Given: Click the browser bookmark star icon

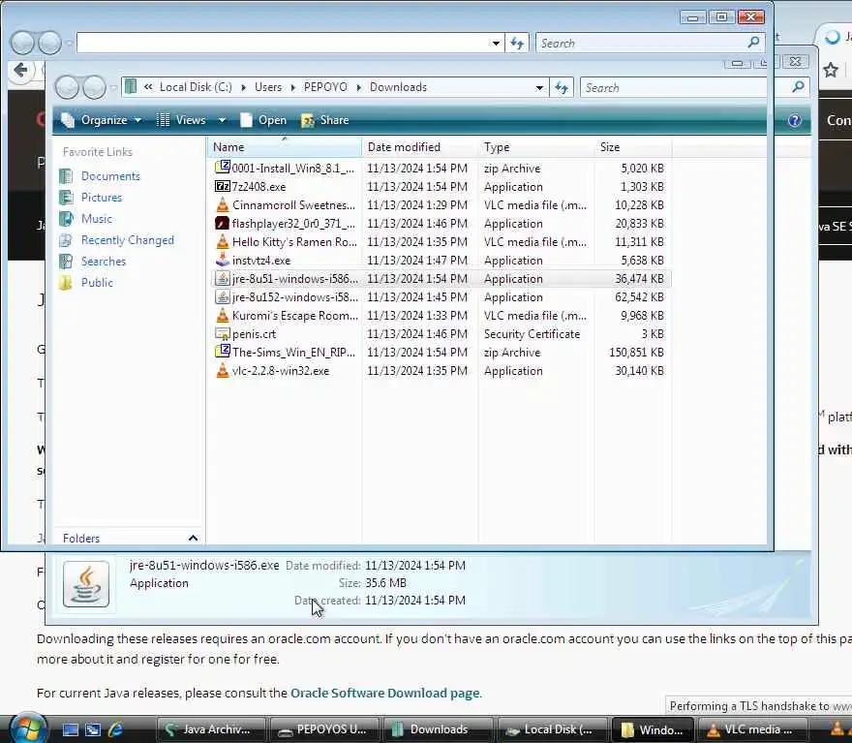Looking at the screenshot, I should tap(831, 70).
